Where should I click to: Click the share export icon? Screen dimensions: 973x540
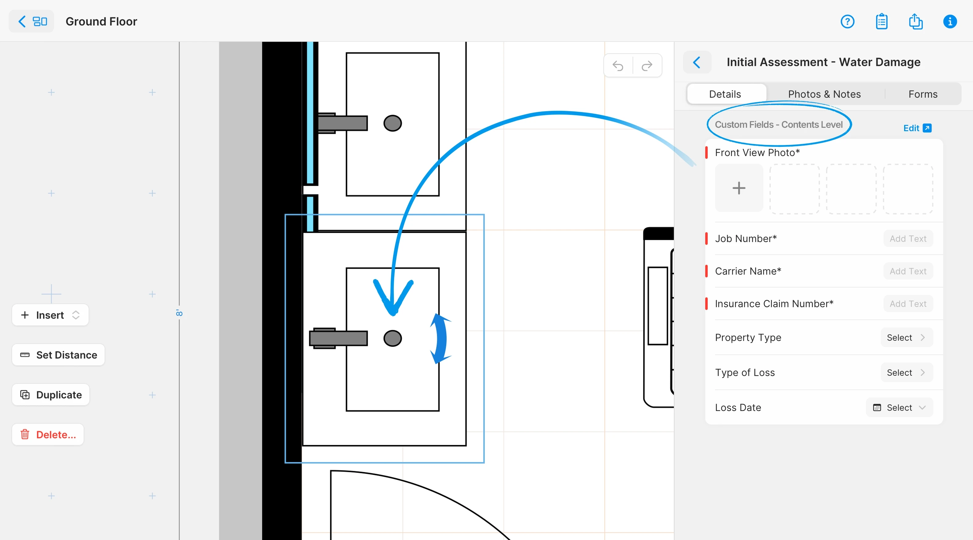tap(915, 22)
